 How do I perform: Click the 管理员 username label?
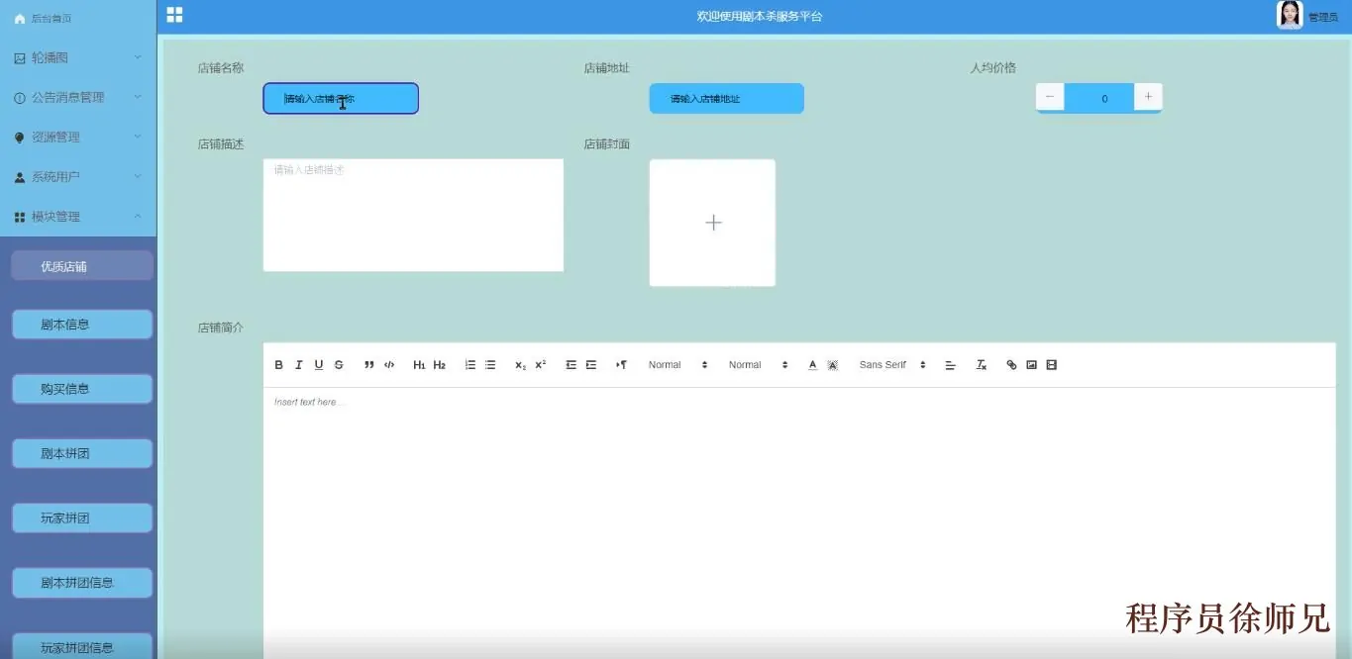1323,17
